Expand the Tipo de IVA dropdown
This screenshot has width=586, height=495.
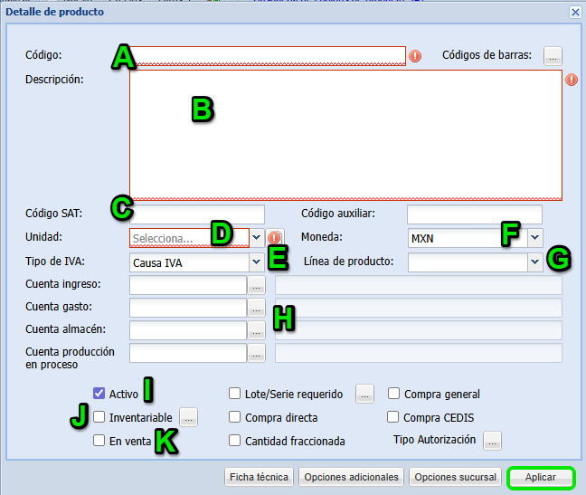click(x=256, y=262)
